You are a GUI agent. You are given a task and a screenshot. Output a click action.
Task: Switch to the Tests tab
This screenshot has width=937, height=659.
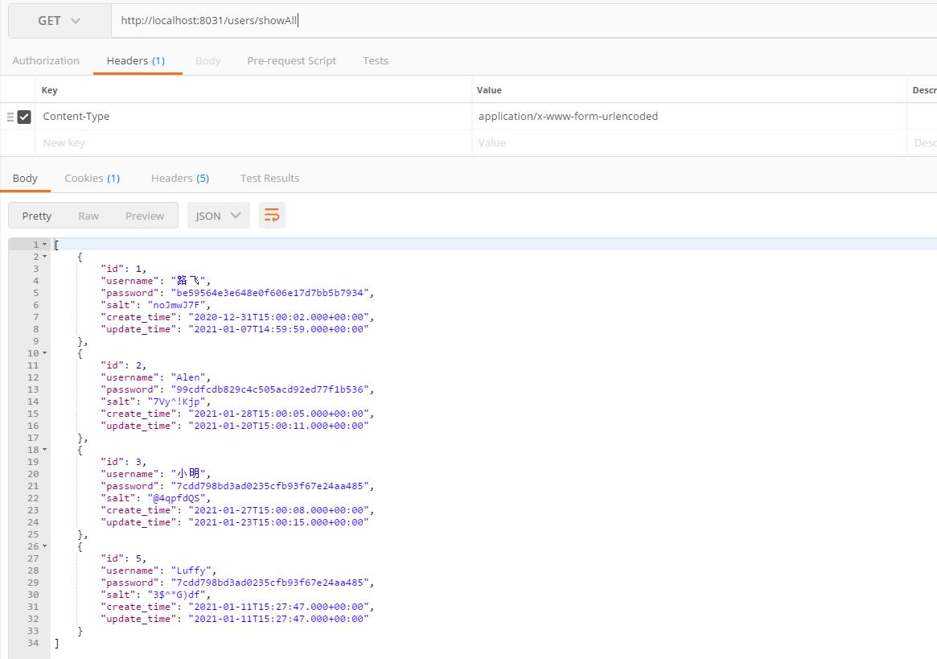pyautogui.click(x=376, y=60)
